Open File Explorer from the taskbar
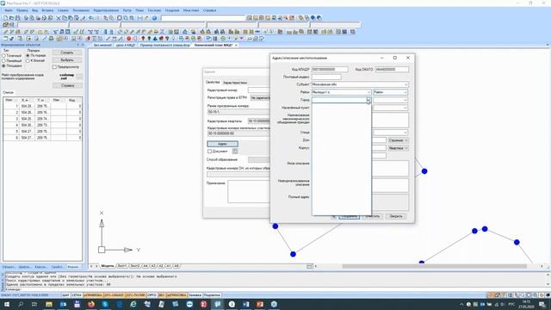 pos(49,304)
